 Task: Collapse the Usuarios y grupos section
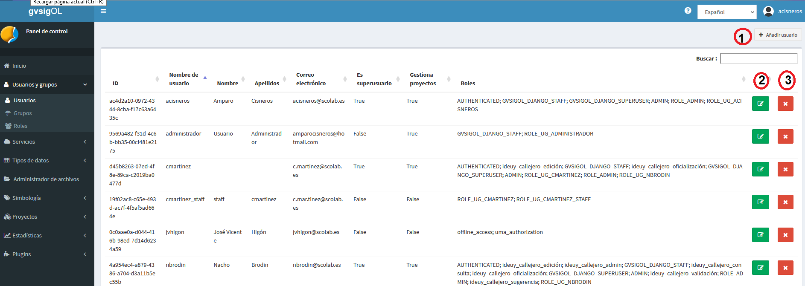(x=47, y=84)
